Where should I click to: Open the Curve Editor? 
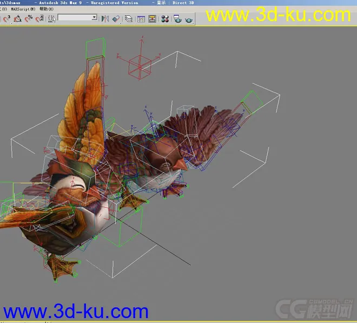tap(141, 19)
